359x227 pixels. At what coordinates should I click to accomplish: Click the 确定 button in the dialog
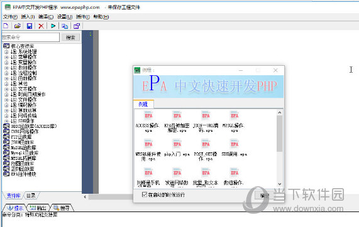coord(265,196)
